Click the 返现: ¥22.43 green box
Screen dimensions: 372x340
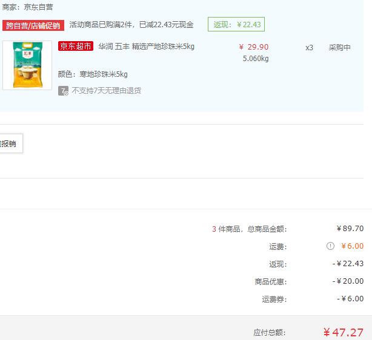pyautogui.click(x=236, y=24)
